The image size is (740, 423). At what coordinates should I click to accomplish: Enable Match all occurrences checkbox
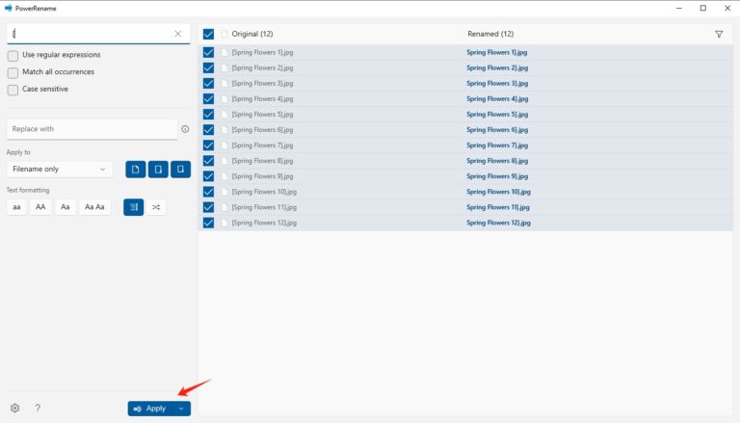pos(13,72)
